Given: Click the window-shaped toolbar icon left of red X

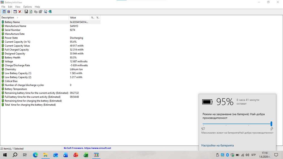Looking at the screenshot, I should 15,12.
